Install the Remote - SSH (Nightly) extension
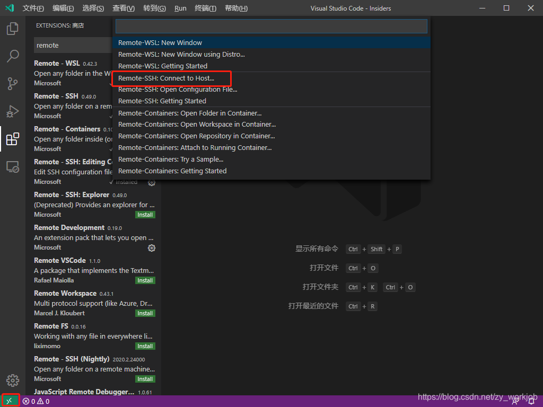The width and height of the screenshot is (543, 407). [145, 379]
